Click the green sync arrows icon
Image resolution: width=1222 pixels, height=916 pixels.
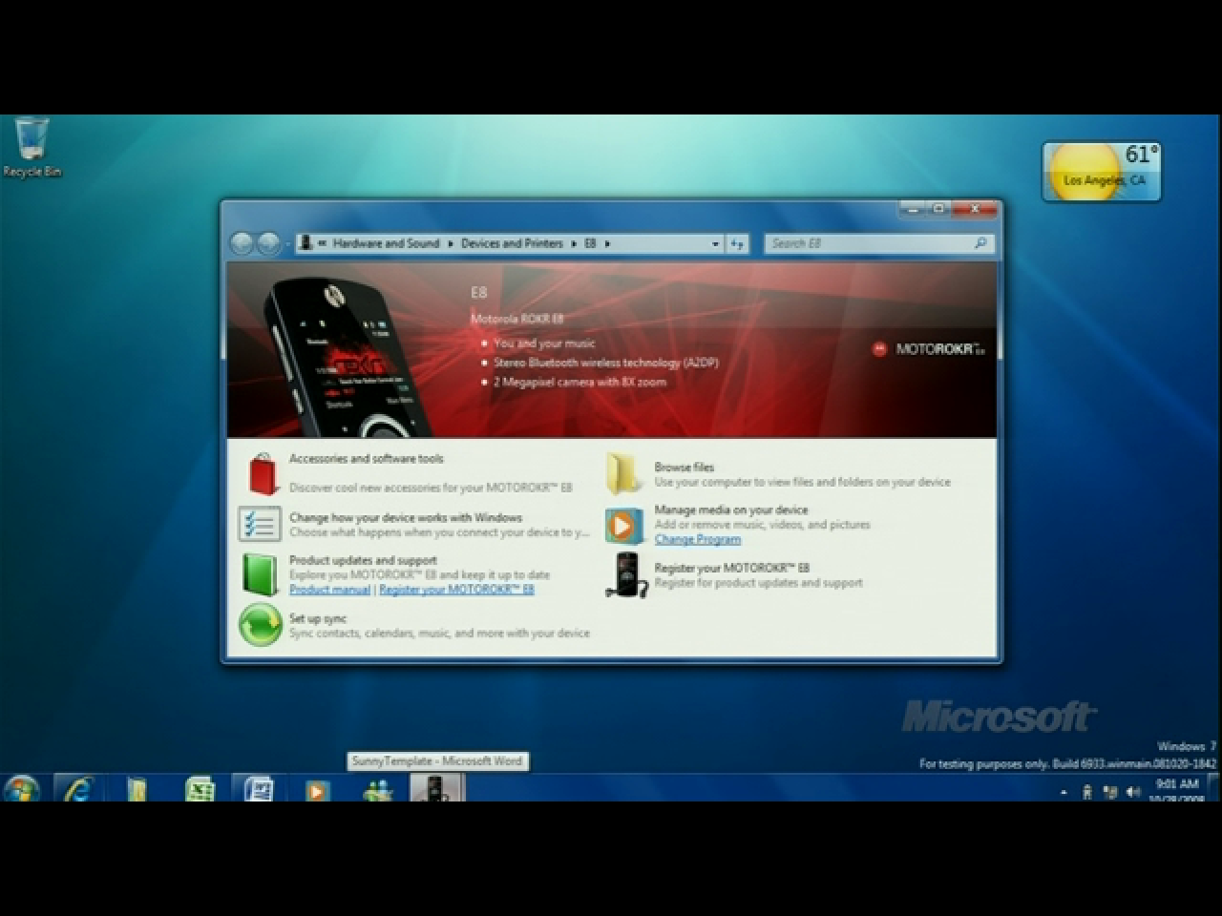point(260,625)
